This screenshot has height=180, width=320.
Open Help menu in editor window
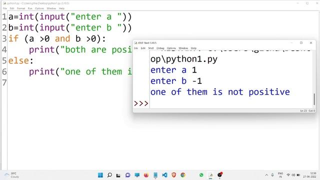(x=61, y=8)
